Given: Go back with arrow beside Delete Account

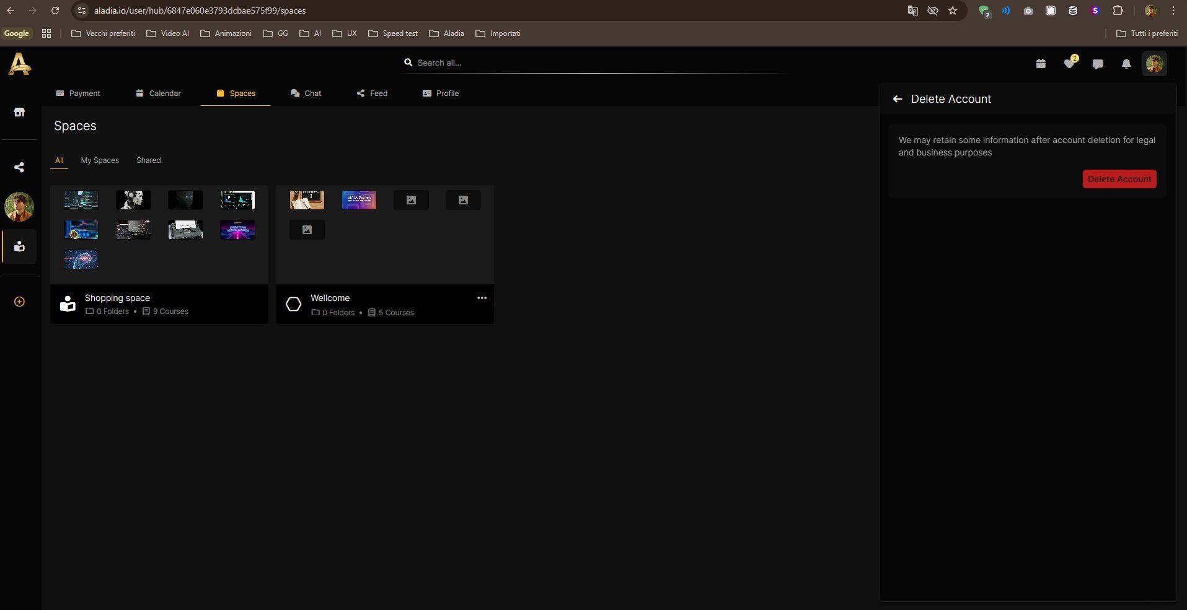Looking at the screenshot, I should [897, 99].
